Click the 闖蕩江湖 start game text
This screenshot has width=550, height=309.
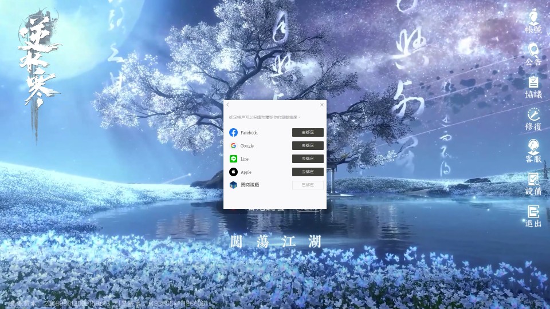[x=275, y=241]
